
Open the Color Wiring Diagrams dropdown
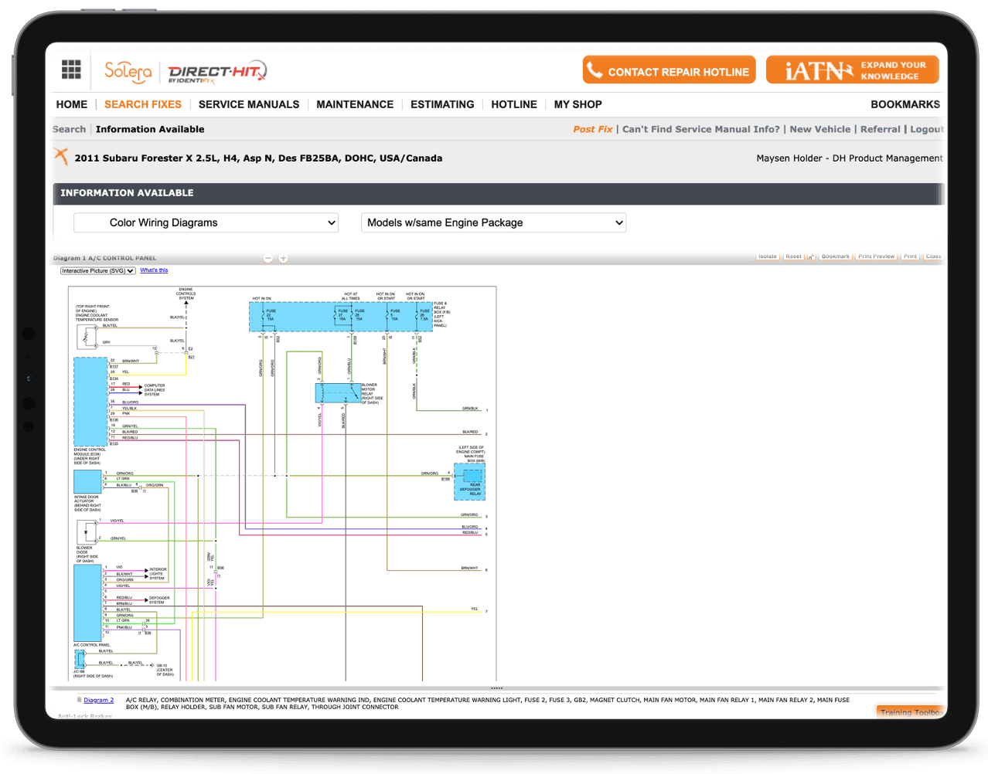[206, 222]
